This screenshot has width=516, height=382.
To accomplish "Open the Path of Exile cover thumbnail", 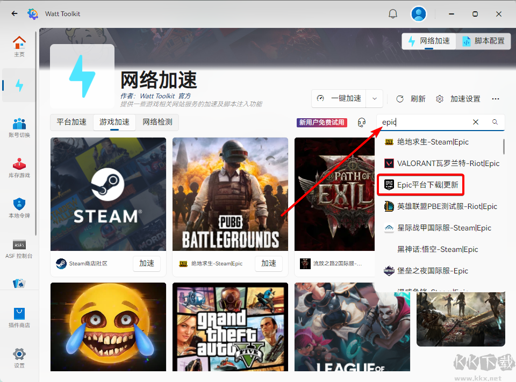I will (x=334, y=194).
